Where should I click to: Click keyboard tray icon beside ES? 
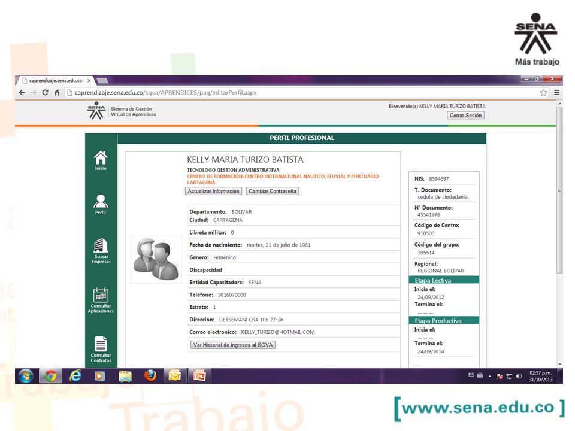(480, 375)
